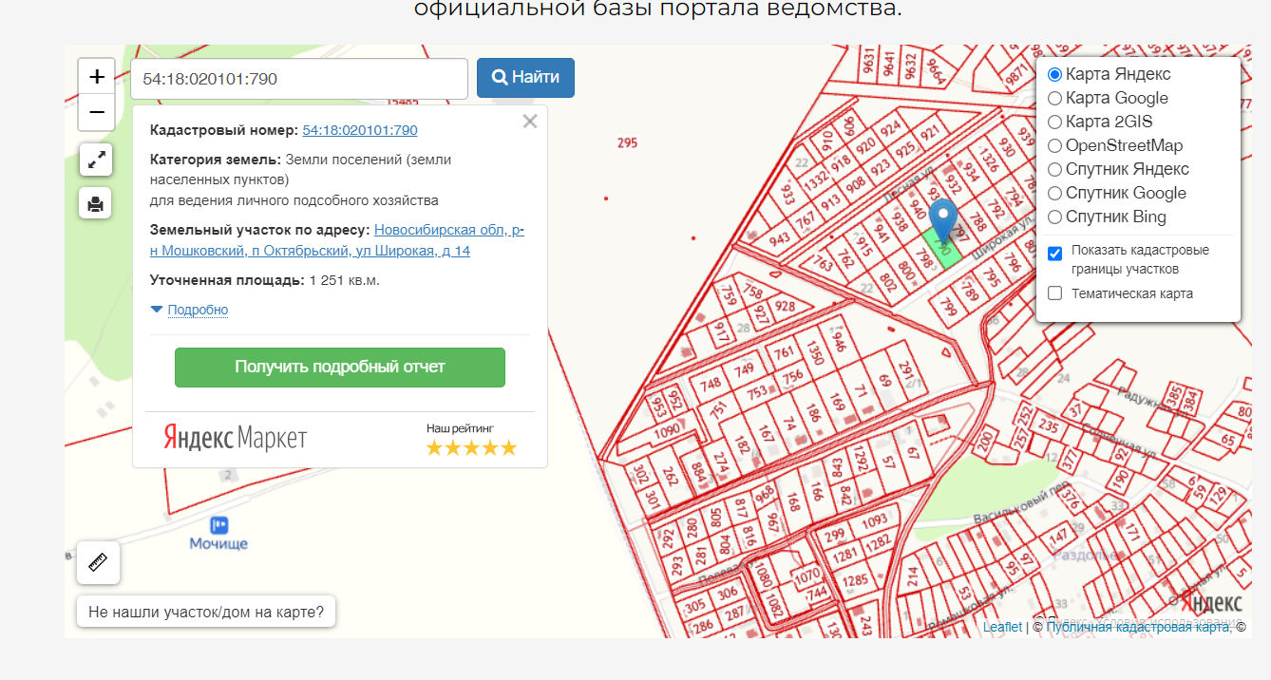The image size is (1271, 680).
Task: Click the blue map pin marker
Action: click(x=942, y=221)
